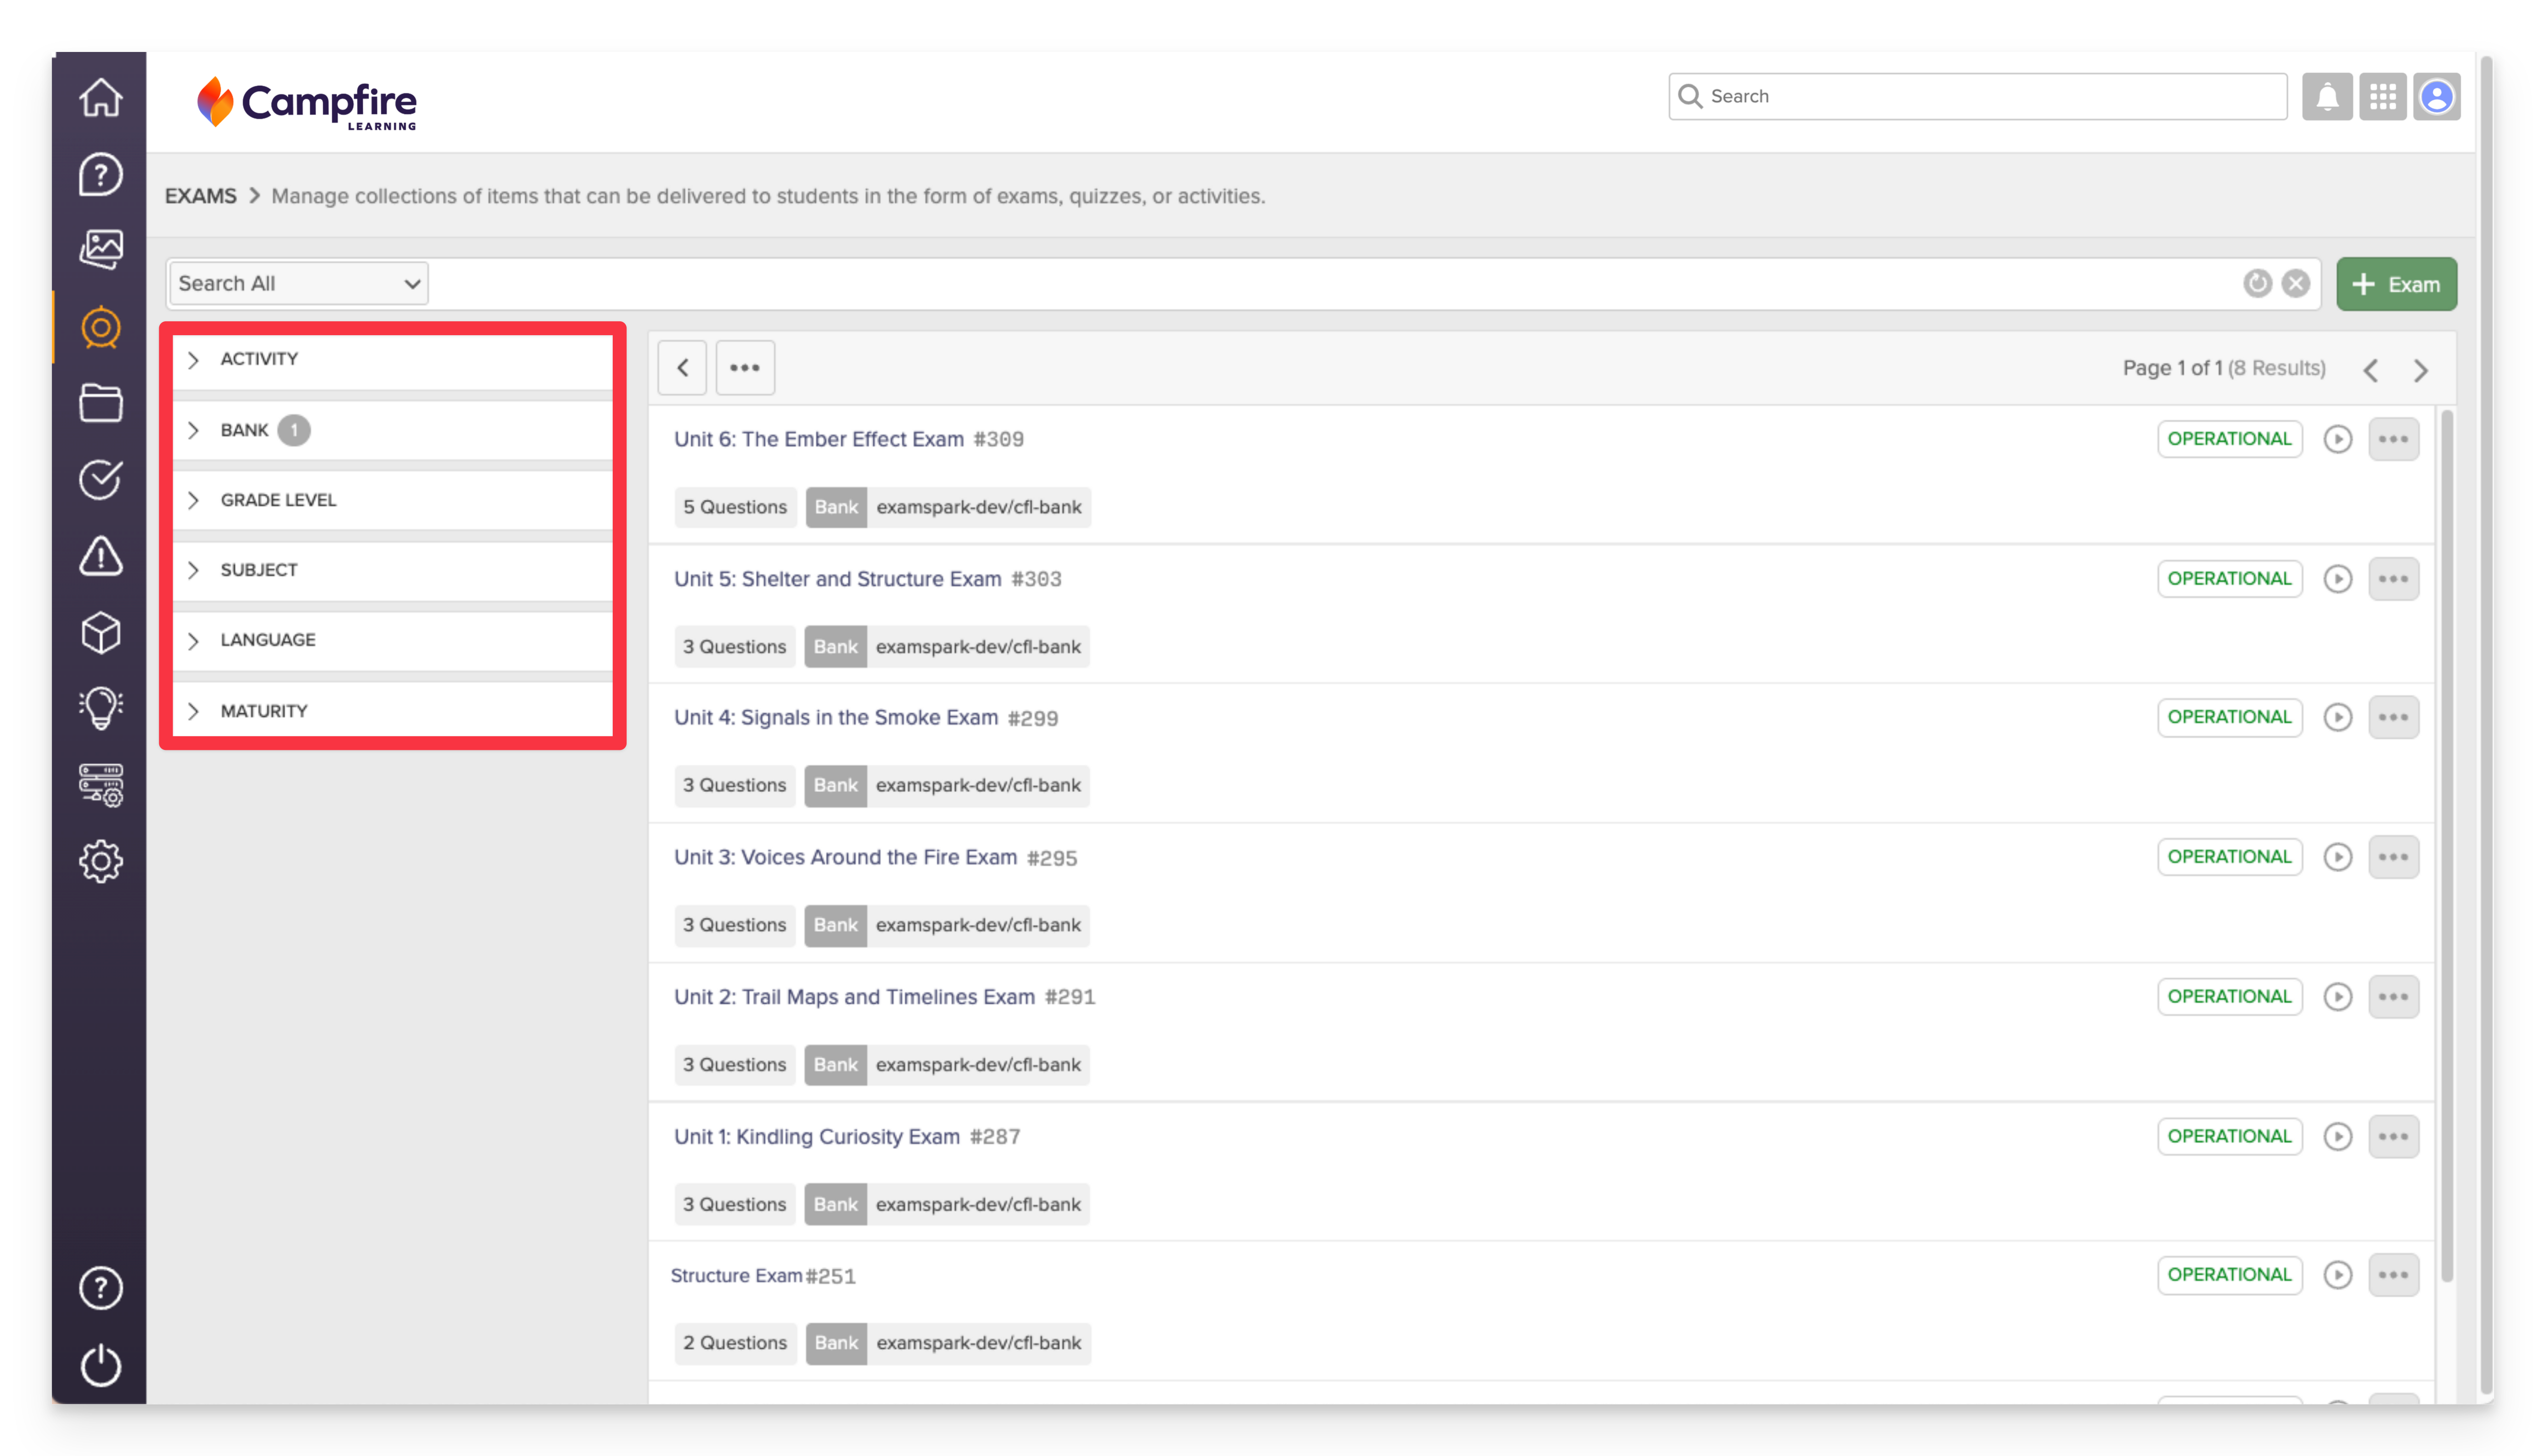Open the checkmark circle icon in sidebar

click(100, 479)
